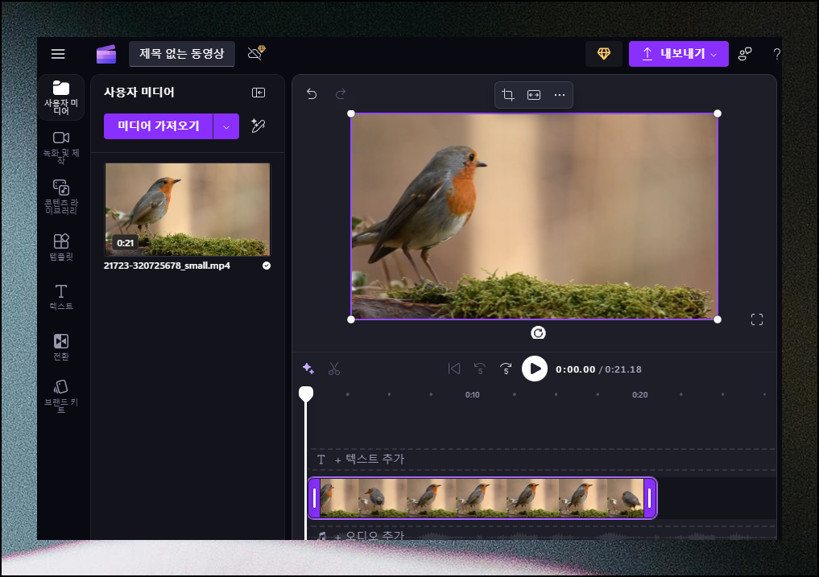Image resolution: width=819 pixels, height=577 pixels.
Task: Click the 미디어 가져오기 import button
Action: click(x=159, y=126)
